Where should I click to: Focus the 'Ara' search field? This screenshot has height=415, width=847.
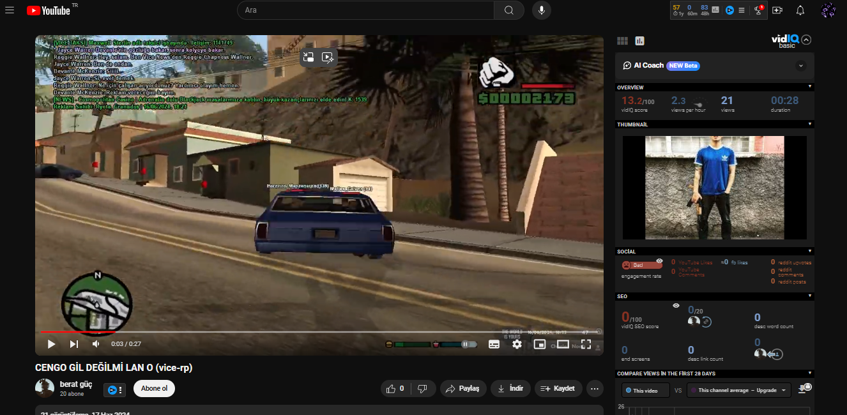(x=365, y=10)
